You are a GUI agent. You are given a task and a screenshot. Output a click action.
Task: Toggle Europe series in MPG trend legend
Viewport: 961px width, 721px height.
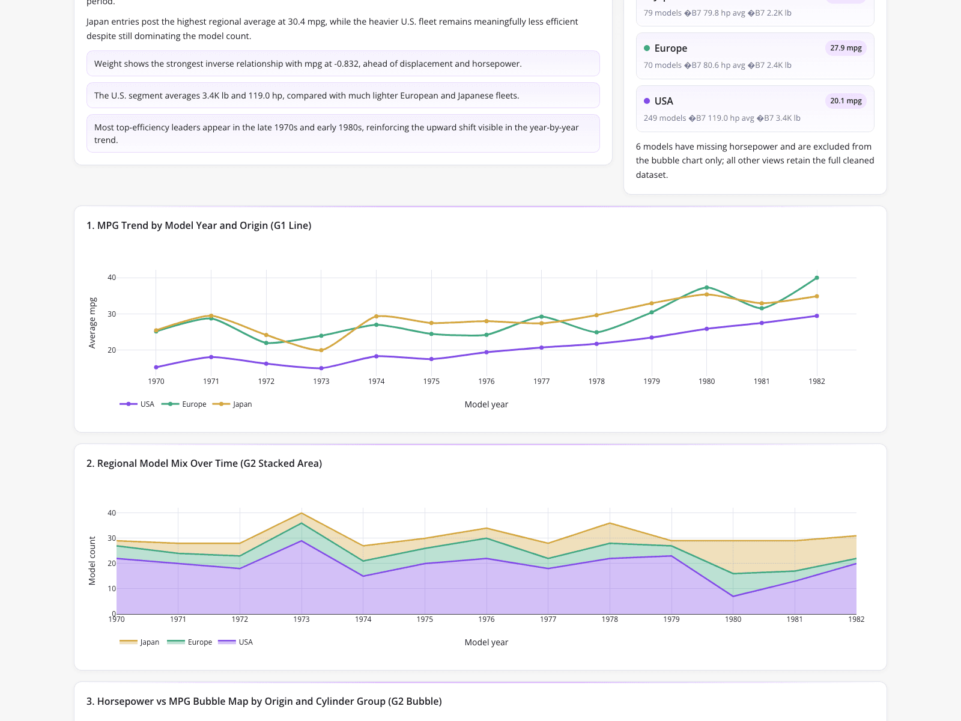184,404
